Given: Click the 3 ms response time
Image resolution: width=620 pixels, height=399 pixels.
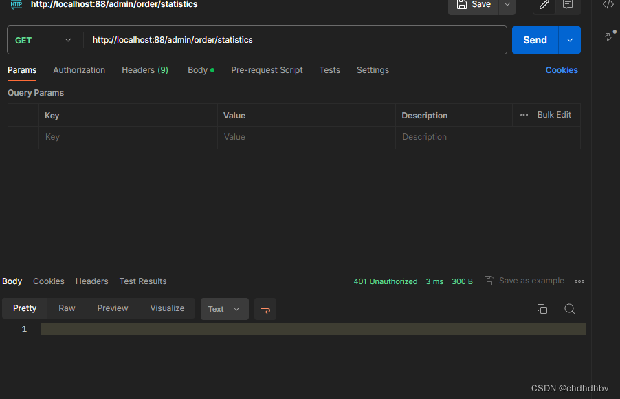Looking at the screenshot, I should 434,281.
